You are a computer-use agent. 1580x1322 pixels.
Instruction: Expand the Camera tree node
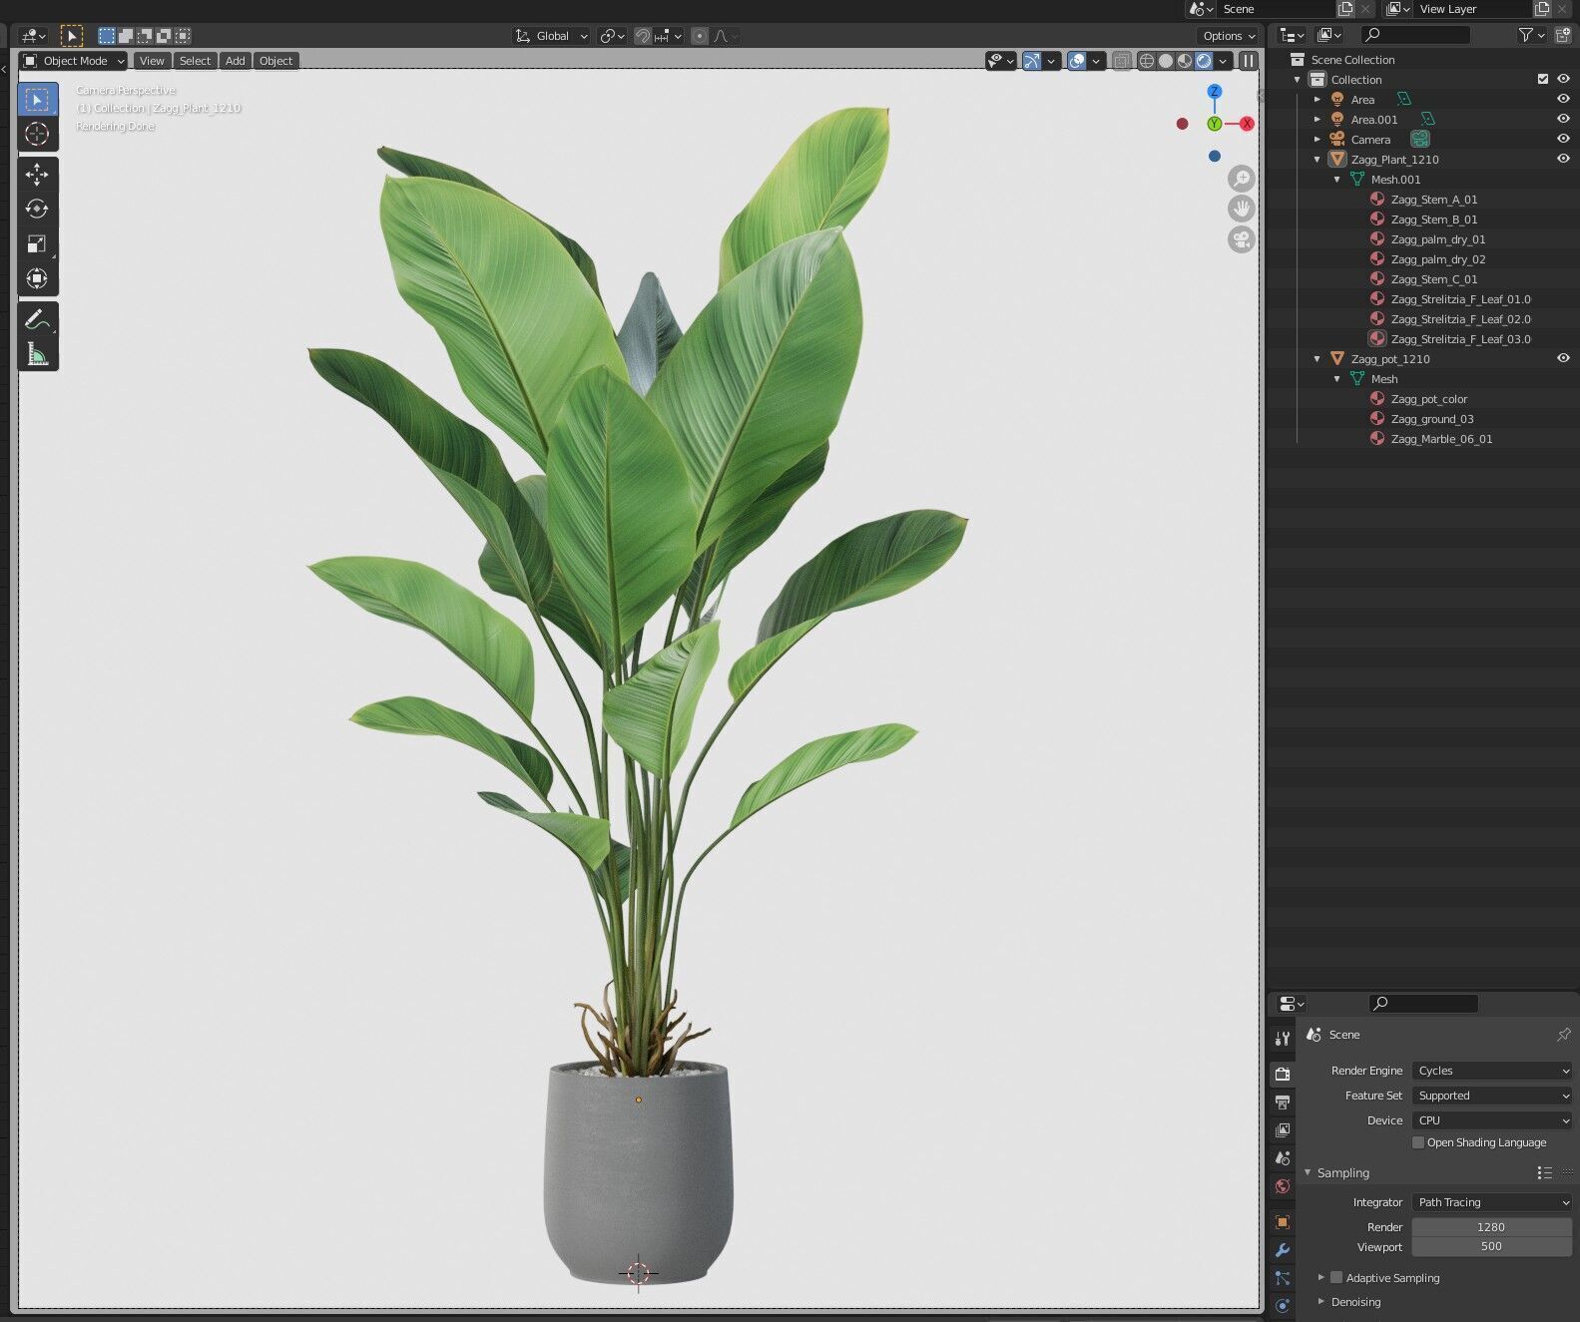pos(1317,139)
